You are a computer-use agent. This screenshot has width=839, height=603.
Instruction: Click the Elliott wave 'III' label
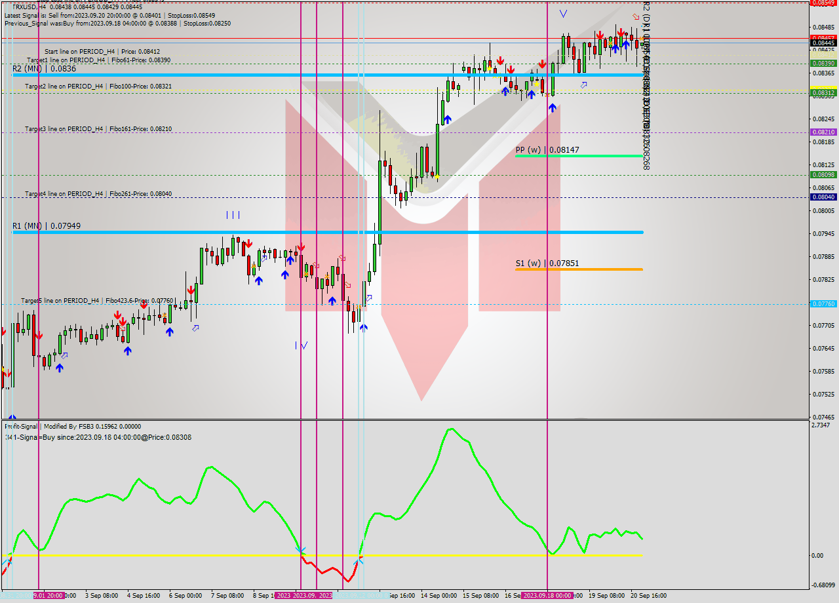[x=233, y=214]
